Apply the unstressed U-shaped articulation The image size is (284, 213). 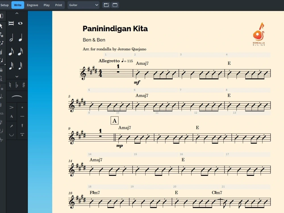point(11,135)
